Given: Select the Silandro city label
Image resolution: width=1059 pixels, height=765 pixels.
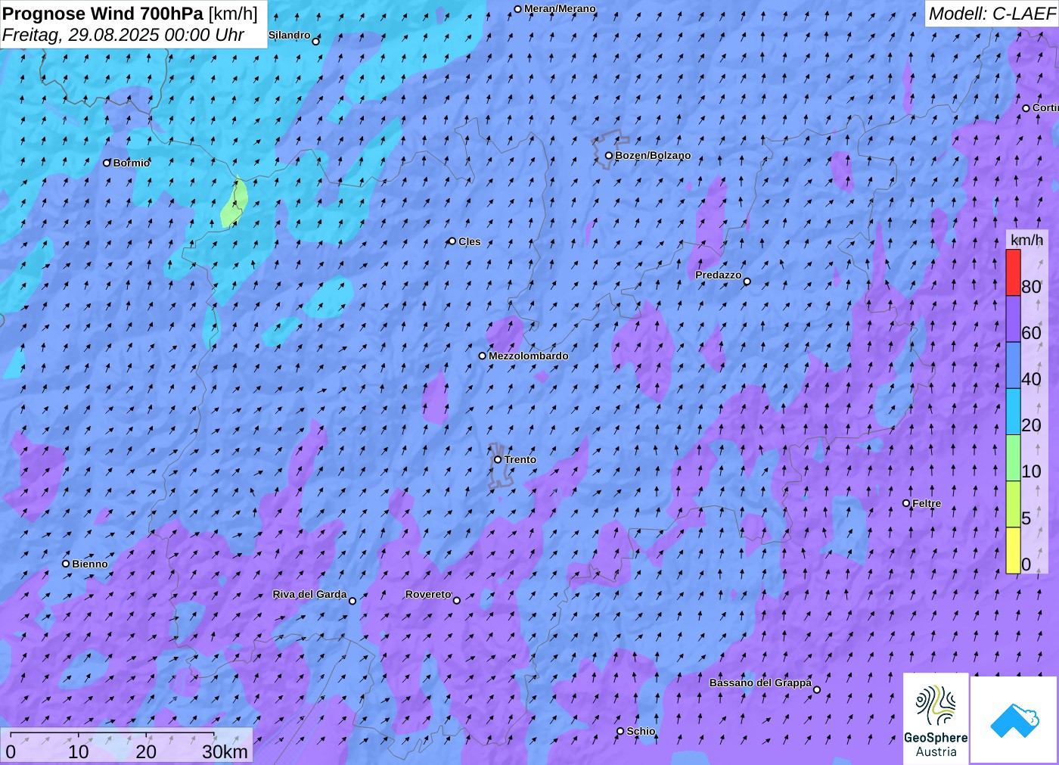Looking at the screenshot, I should pos(290,36).
